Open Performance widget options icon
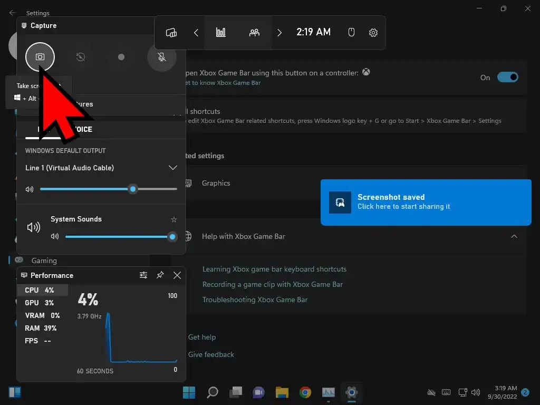The height and width of the screenshot is (405, 540). pos(143,275)
